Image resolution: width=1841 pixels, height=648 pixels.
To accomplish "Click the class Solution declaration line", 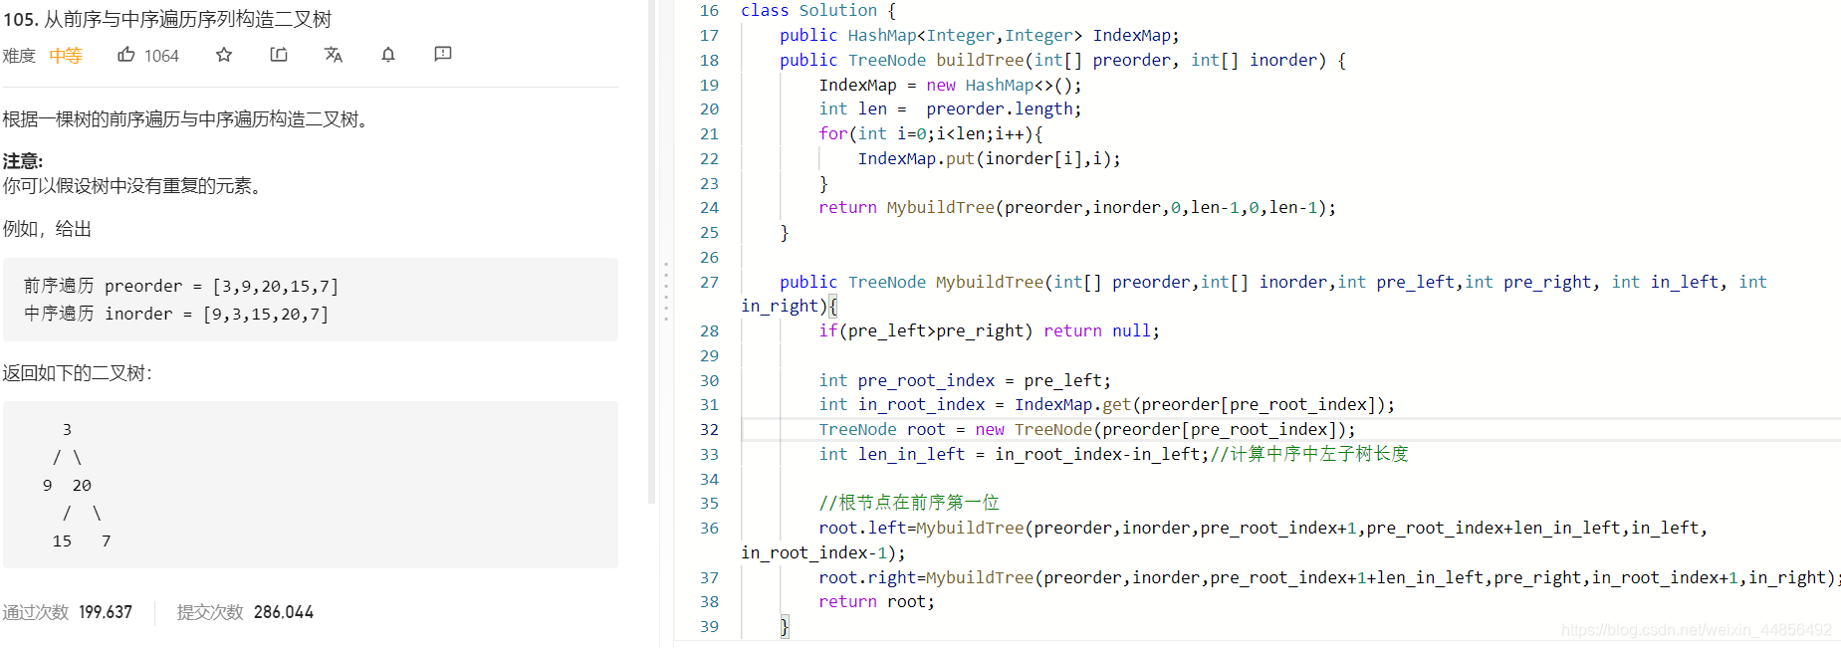I will (818, 10).
